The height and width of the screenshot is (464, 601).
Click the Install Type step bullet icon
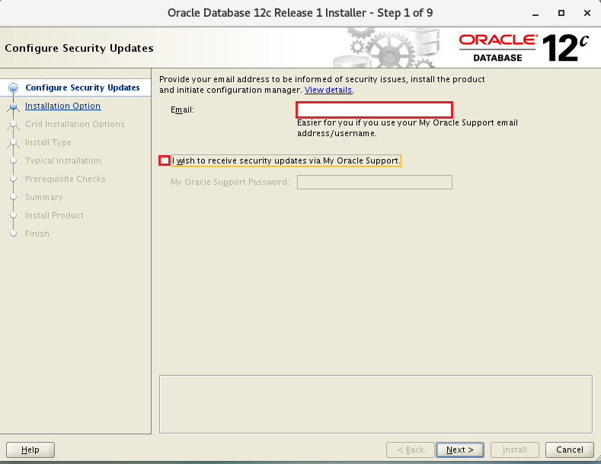[x=14, y=143]
